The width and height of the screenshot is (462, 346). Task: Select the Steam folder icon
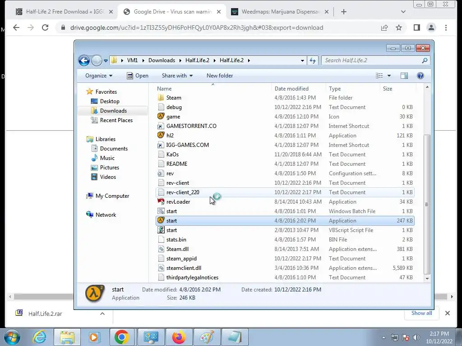[x=161, y=98]
